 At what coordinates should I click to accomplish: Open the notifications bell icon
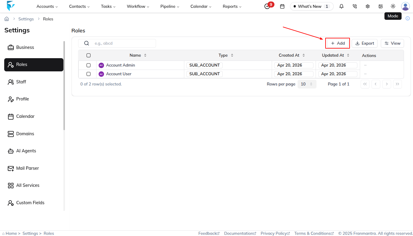coord(341,6)
